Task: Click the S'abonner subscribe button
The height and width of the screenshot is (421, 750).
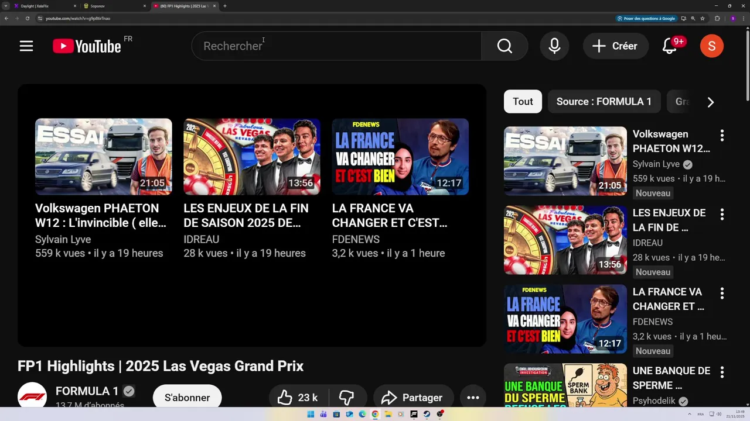Action: pos(187,398)
